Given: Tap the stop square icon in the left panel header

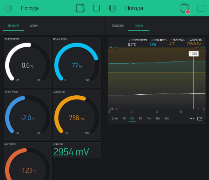Looking at the screenshot, I should 96,8.
